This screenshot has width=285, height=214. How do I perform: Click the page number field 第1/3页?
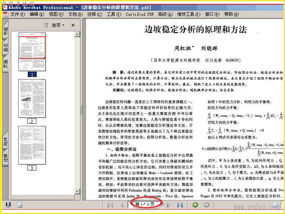pos(145,204)
